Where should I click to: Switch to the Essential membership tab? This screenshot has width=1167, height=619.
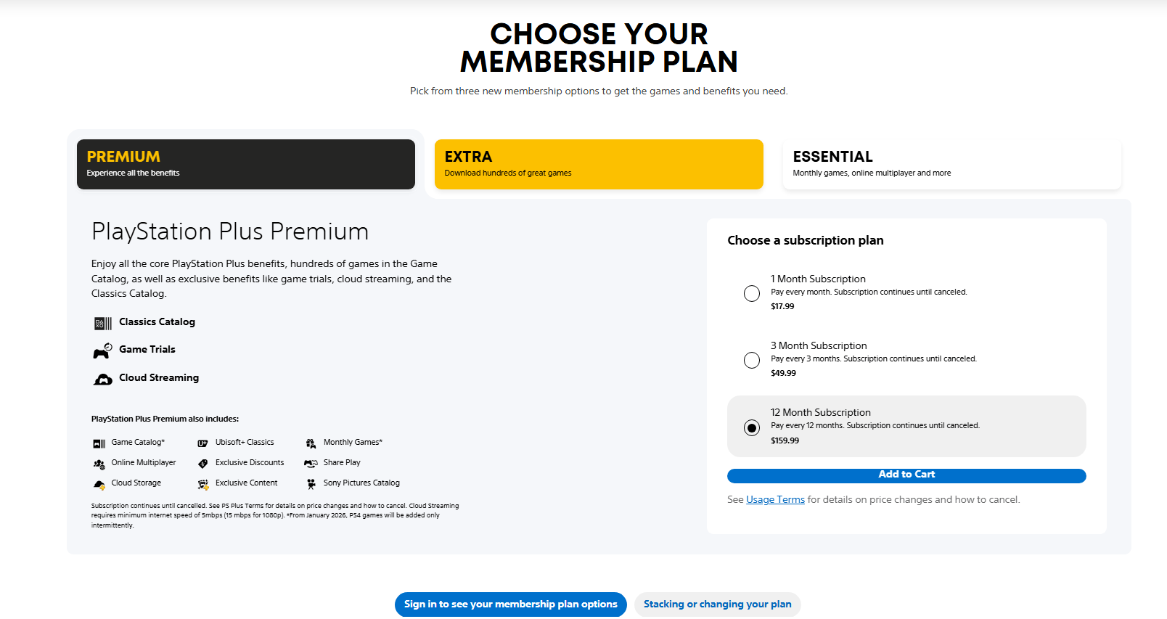point(951,164)
